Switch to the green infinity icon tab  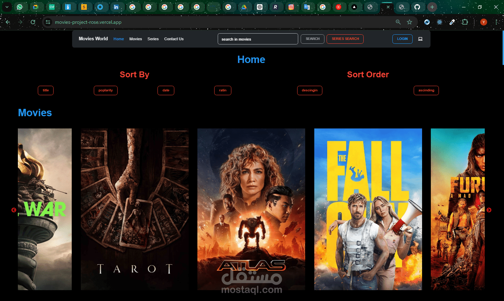(x=52, y=7)
